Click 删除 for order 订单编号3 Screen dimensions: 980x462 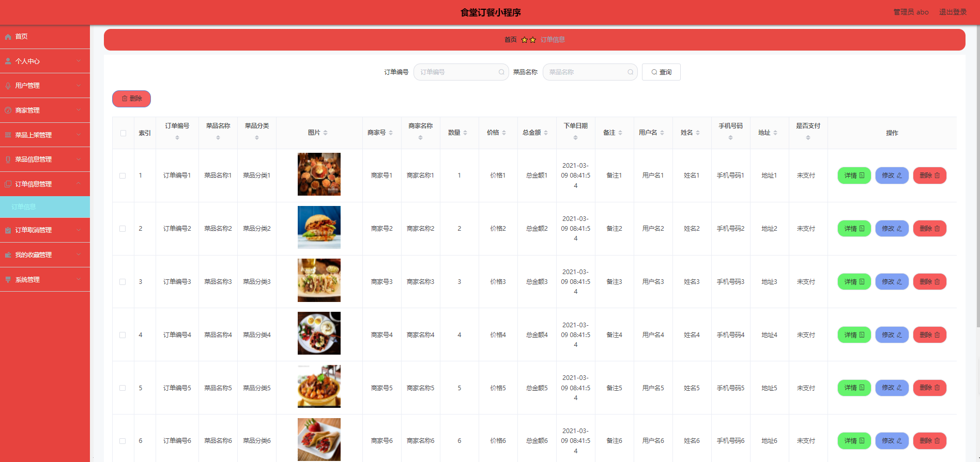(x=929, y=282)
